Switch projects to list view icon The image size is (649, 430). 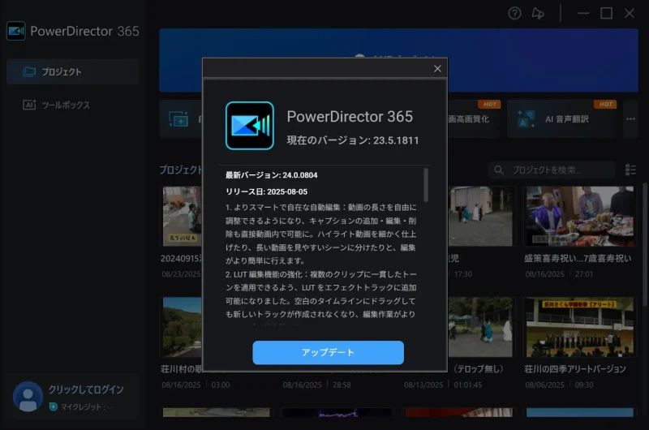pyautogui.click(x=630, y=170)
